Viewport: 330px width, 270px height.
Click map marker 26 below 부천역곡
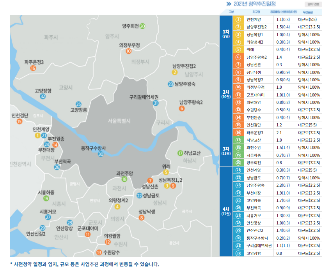coord(57,167)
